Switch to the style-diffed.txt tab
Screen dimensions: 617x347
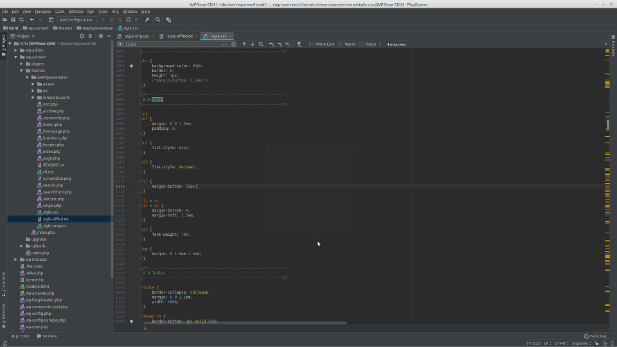click(180, 36)
